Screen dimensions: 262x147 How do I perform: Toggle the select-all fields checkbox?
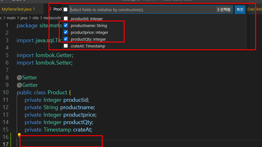pos(66,10)
